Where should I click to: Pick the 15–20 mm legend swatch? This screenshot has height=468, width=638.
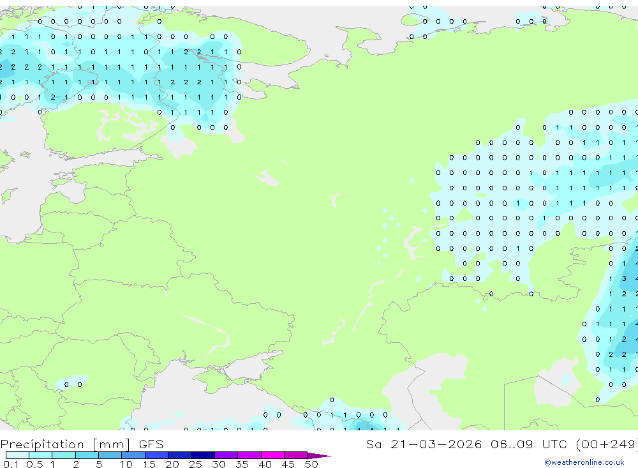[x=157, y=455]
